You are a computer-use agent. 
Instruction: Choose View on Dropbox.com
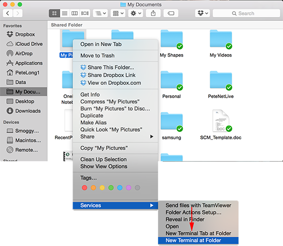click(115, 83)
